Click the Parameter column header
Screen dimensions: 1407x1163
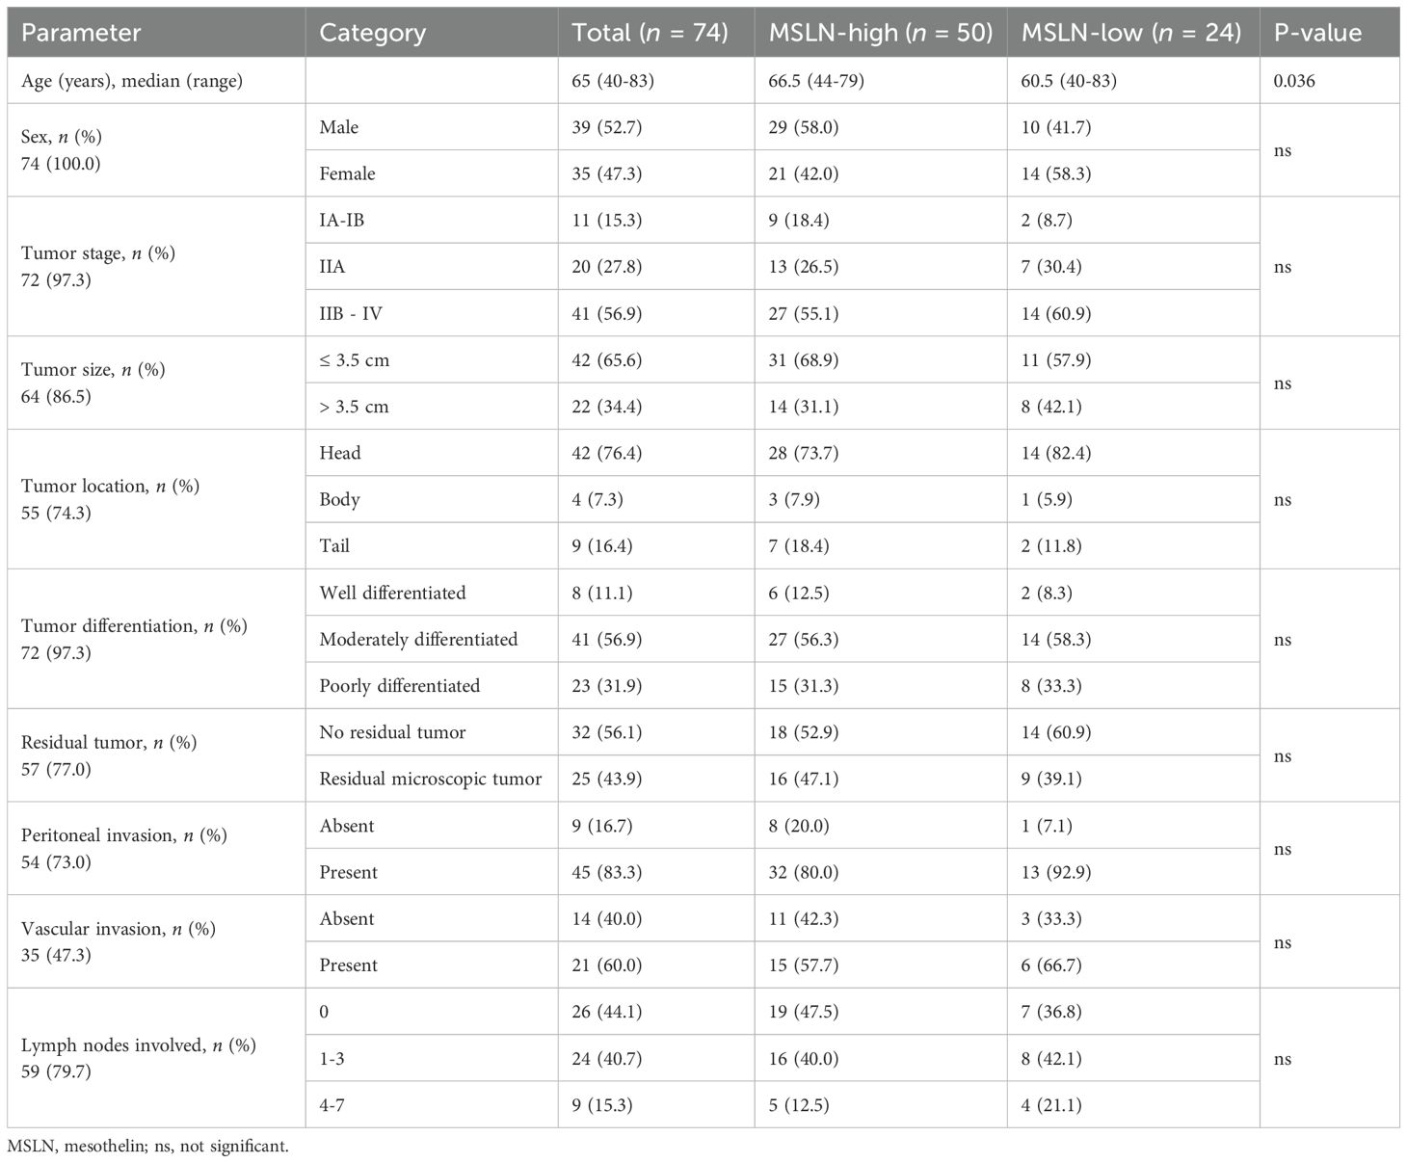click(x=81, y=33)
